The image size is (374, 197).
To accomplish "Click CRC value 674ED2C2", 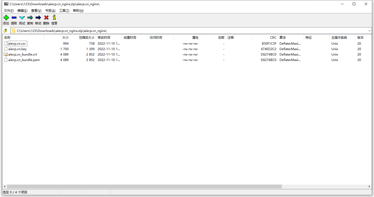I will tap(269, 49).
